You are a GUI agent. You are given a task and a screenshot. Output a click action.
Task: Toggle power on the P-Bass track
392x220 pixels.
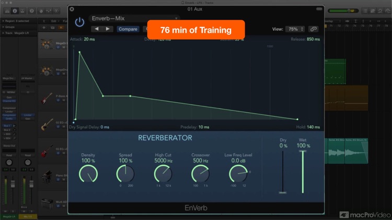[58, 100]
